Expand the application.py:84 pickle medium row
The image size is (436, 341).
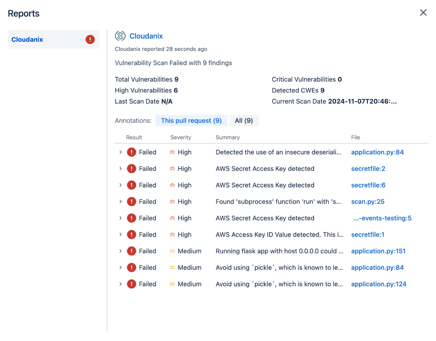point(121,267)
